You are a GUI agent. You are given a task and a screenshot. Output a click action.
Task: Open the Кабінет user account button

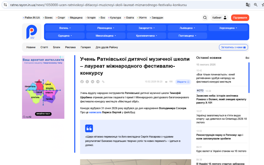(219, 18)
